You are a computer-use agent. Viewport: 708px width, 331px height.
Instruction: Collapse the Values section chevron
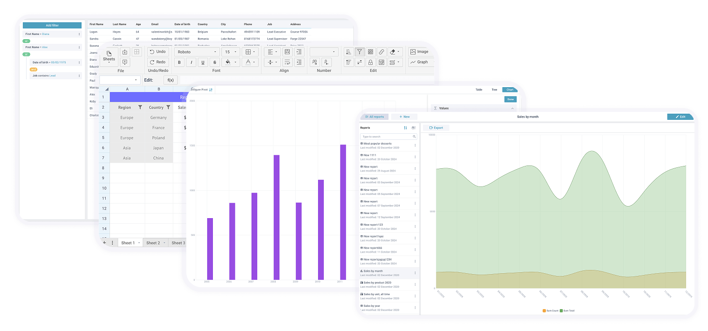(x=512, y=108)
